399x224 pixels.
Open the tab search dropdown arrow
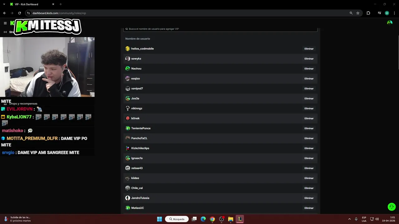click(x=4, y=4)
